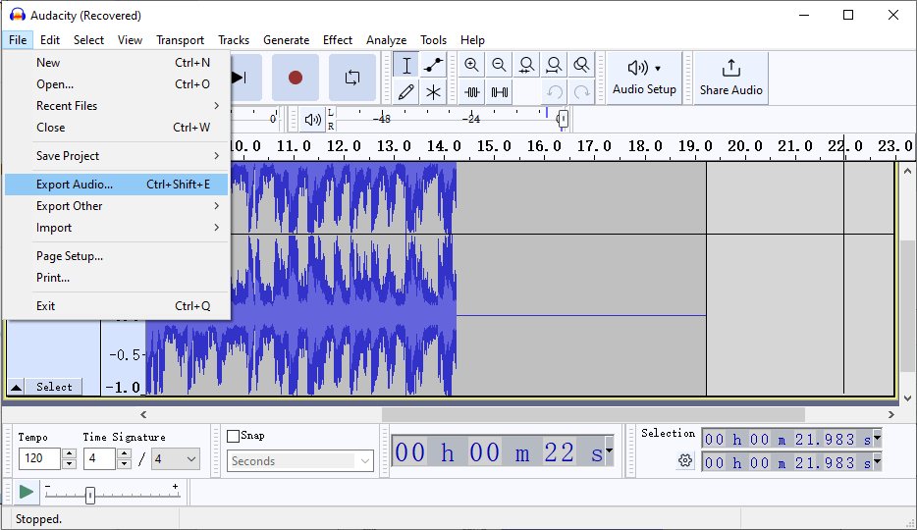Open the Effect menu

coord(338,39)
